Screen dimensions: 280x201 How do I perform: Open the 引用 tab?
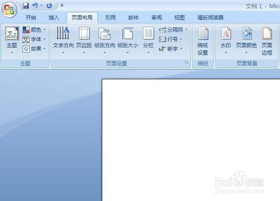coord(110,18)
